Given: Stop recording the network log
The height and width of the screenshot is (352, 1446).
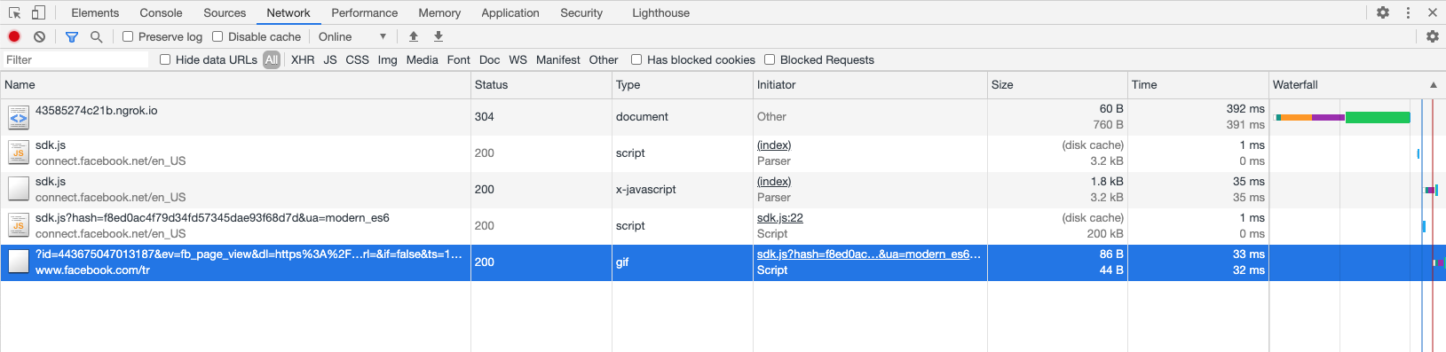Looking at the screenshot, I should click(14, 36).
